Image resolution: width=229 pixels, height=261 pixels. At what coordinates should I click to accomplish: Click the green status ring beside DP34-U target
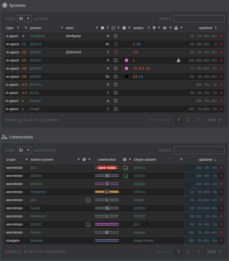pyautogui.click(x=125, y=168)
